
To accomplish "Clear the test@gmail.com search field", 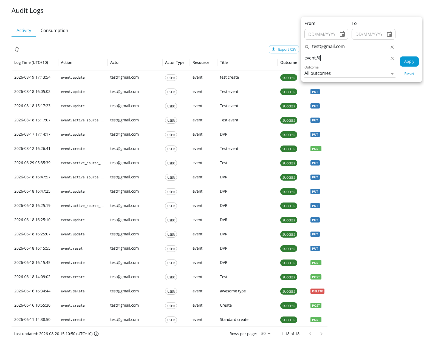I will point(392,47).
